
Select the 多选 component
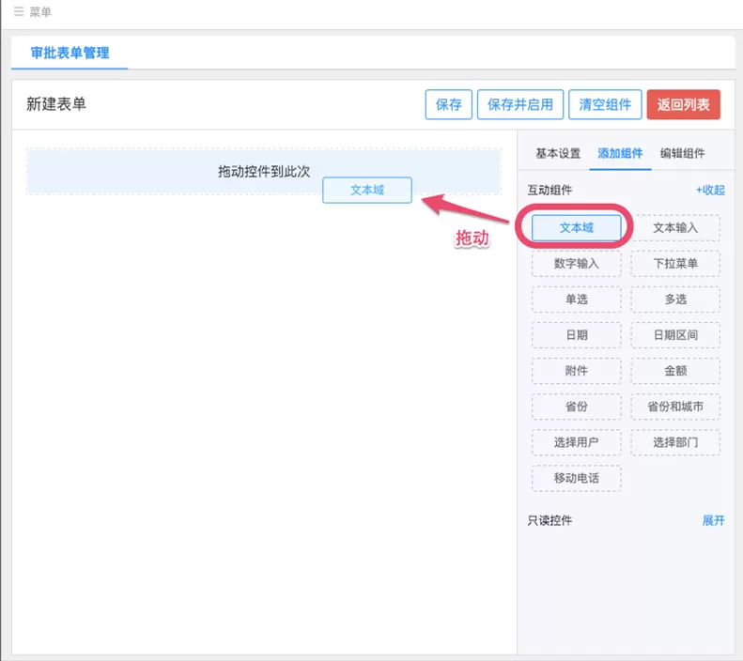[675, 300]
